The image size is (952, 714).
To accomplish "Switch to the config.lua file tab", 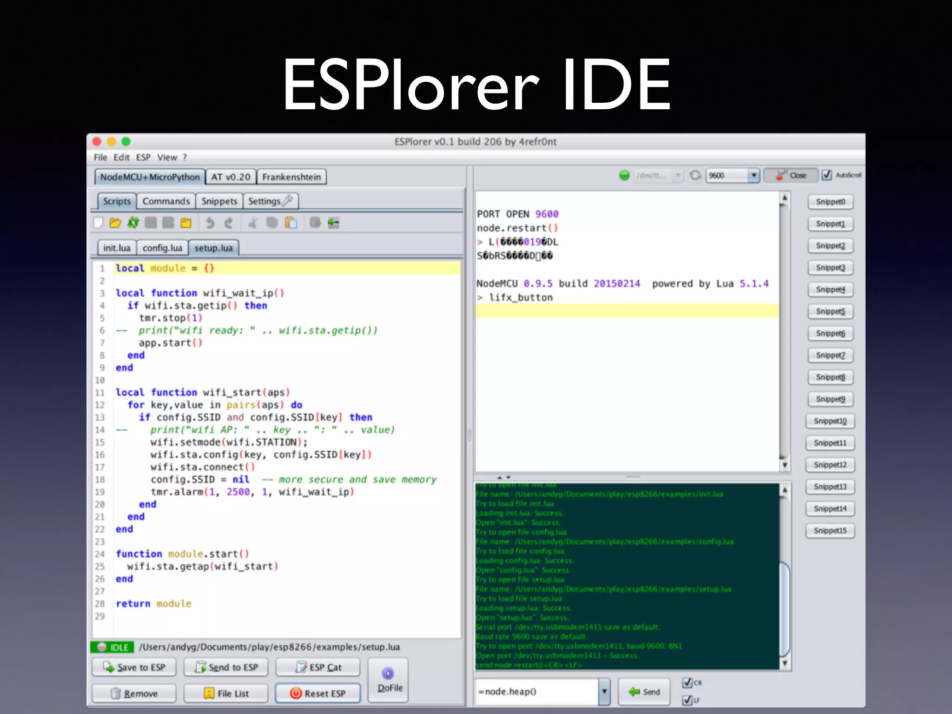I will point(162,248).
